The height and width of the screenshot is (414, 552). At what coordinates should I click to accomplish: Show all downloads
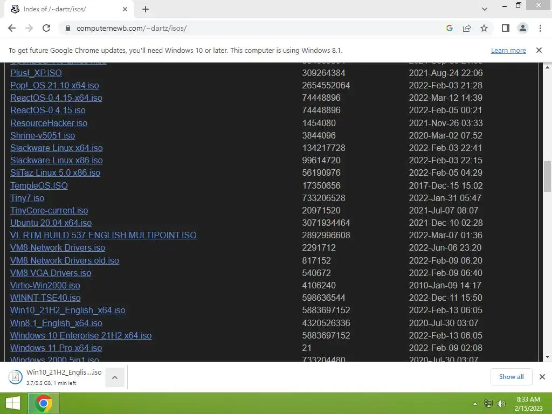tap(511, 377)
